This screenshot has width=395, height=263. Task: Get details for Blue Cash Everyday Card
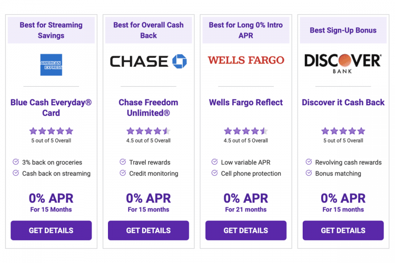click(51, 230)
